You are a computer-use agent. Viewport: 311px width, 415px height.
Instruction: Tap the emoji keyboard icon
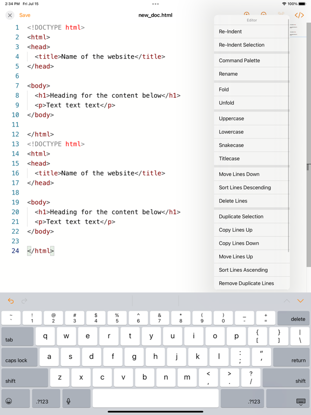pyautogui.click(x=9, y=401)
